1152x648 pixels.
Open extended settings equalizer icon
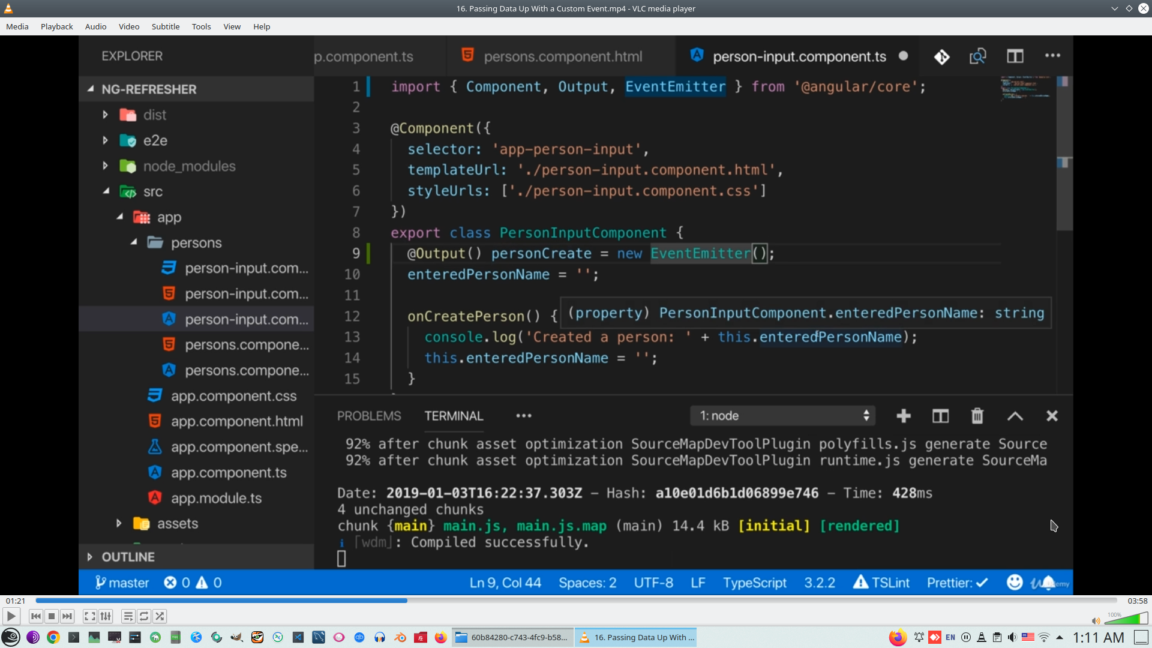click(106, 616)
